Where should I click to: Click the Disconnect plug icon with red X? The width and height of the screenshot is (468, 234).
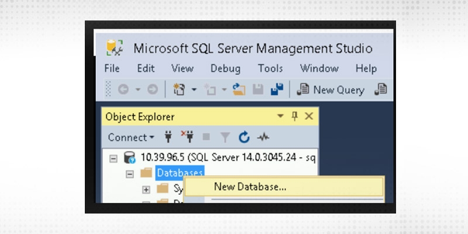[187, 137]
